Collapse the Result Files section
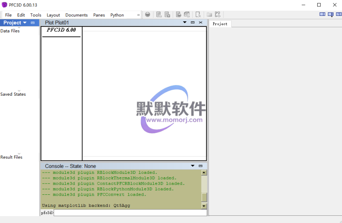 (x=19, y=154)
